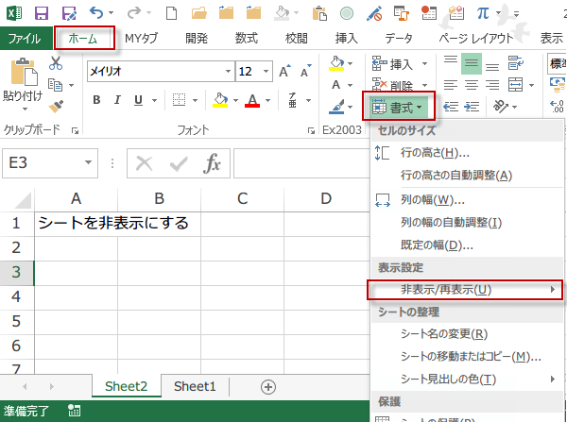Decrease font size with small A
This screenshot has height=422, width=567.
(305, 71)
